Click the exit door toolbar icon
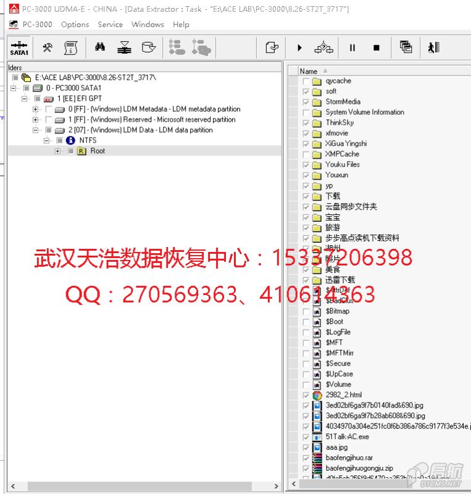Image resolution: width=471 pixels, height=494 pixels. tap(433, 48)
